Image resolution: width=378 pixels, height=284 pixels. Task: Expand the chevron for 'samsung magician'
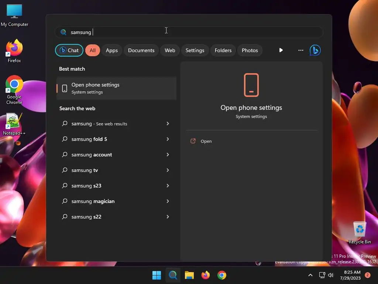coord(168,201)
